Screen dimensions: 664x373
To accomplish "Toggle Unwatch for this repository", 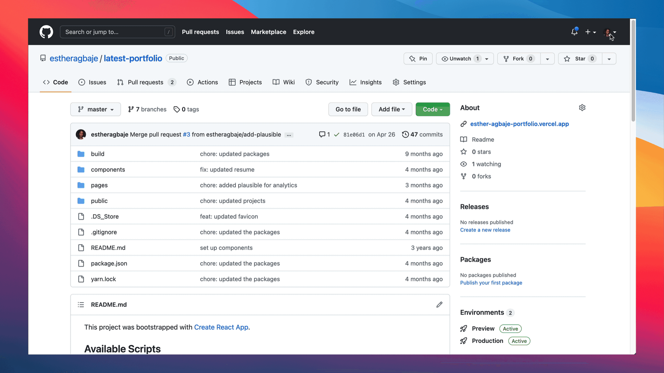I will pyautogui.click(x=465, y=59).
